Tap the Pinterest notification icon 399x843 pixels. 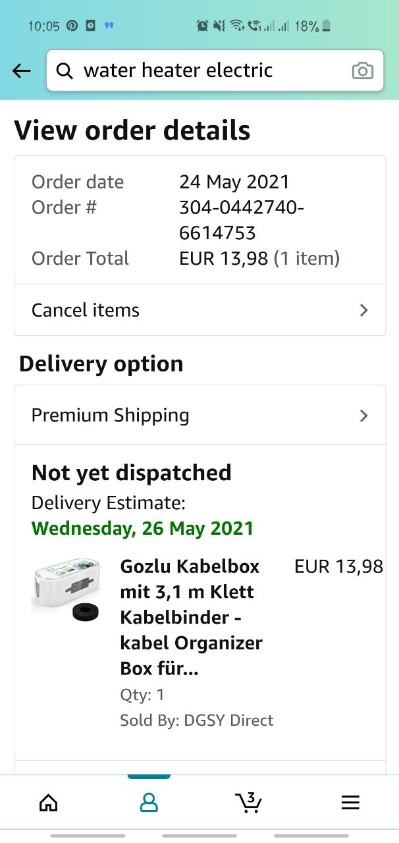pyautogui.click(x=72, y=26)
